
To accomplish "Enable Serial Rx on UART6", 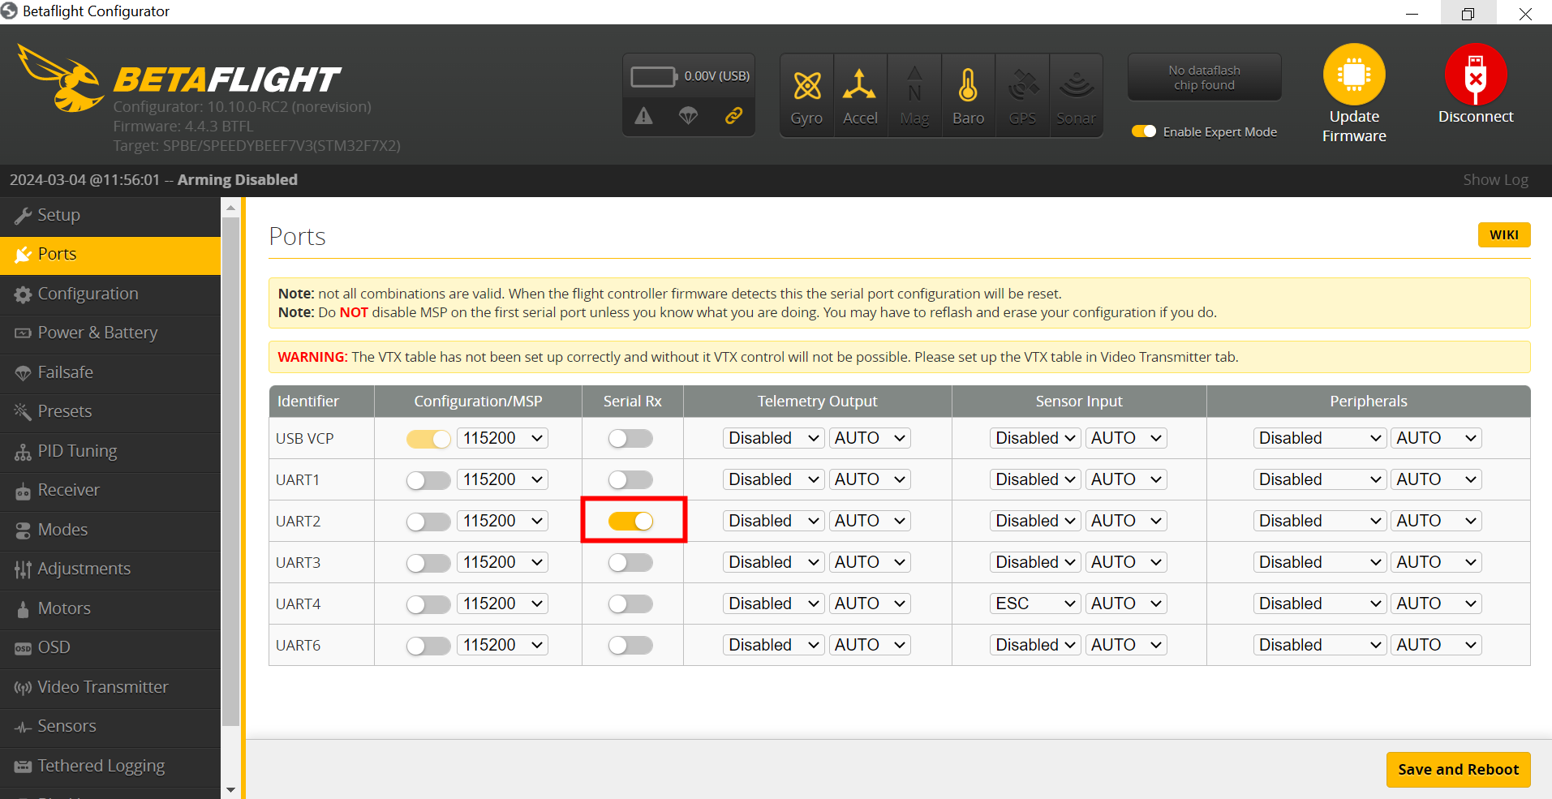I will pos(630,646).
